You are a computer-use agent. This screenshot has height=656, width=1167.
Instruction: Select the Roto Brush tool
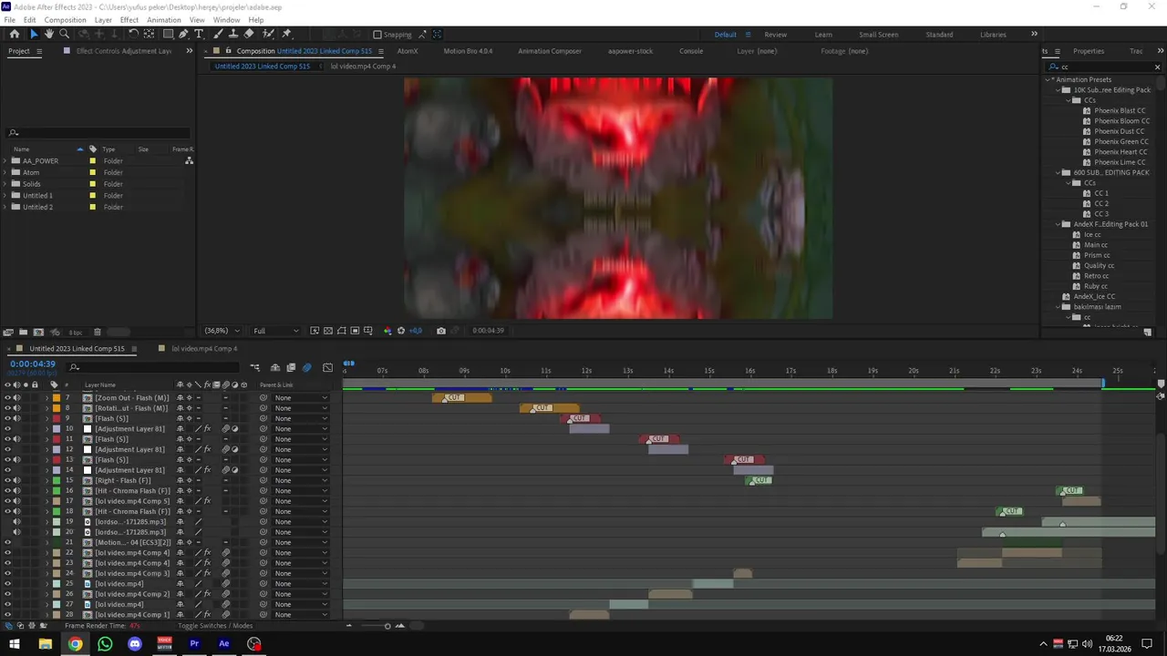[268, 35]
